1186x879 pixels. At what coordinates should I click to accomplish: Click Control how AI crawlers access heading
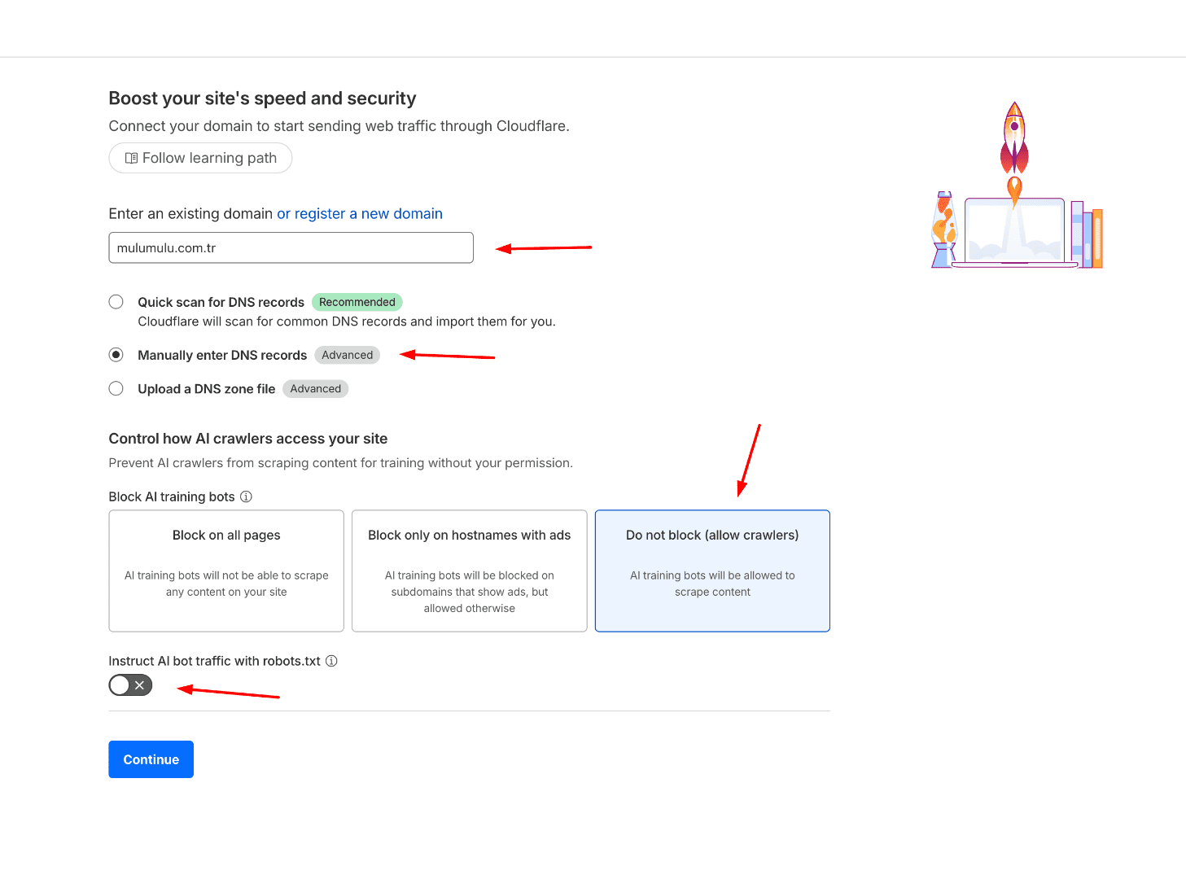pyautogui.click(x=247, y=439)
